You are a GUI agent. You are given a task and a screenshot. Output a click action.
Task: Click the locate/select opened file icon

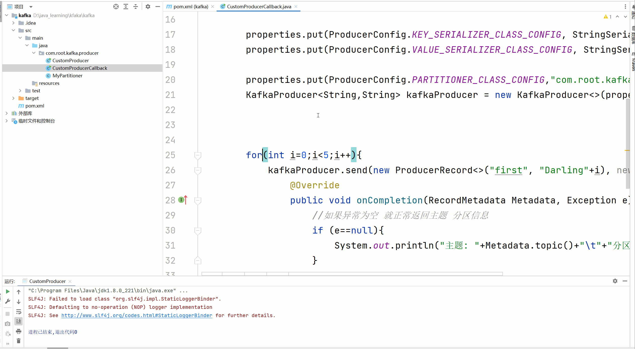(x=116, y=7)
